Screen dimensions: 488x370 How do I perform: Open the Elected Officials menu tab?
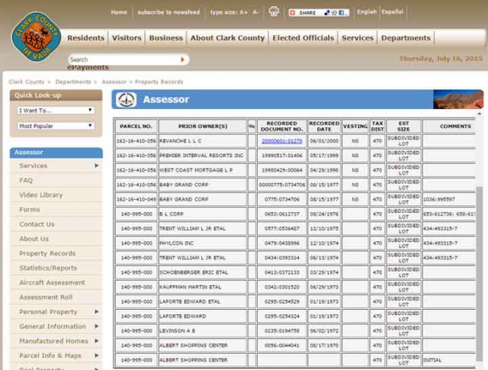pyautogui.click(x=303, y=38)
